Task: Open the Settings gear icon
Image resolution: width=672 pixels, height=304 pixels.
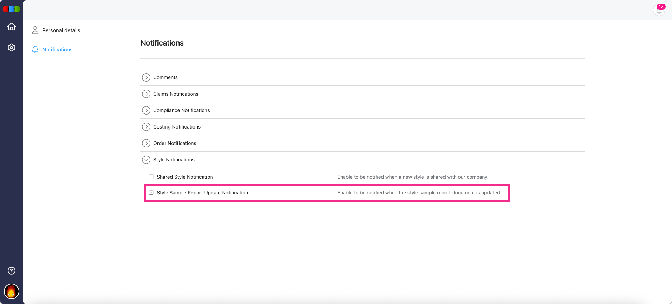Action: 12,48
